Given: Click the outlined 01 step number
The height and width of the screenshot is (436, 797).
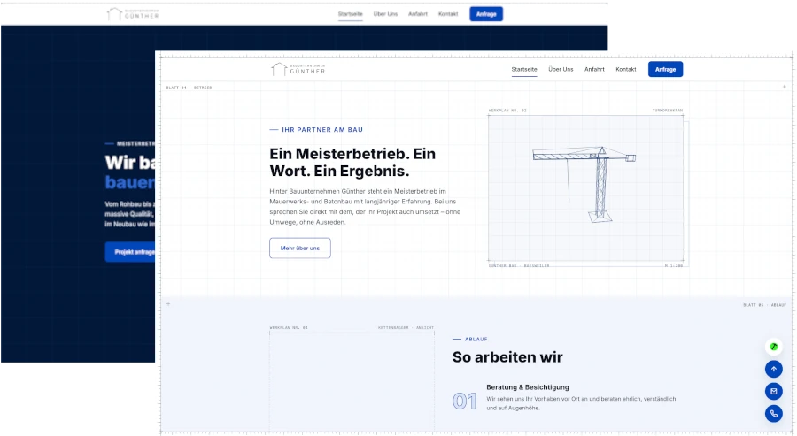Looking at the screenshot, I should pos(465,402).
